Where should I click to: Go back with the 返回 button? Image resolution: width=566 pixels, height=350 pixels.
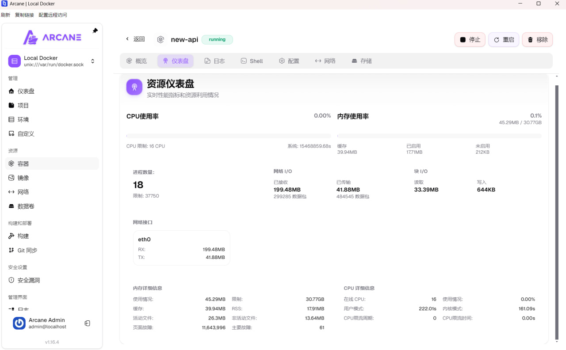click(135, 39)
